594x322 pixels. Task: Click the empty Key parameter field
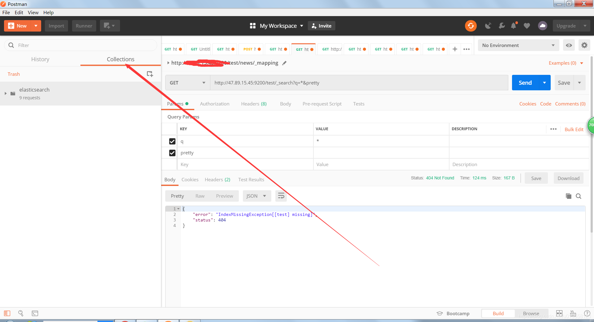point(245,164)
